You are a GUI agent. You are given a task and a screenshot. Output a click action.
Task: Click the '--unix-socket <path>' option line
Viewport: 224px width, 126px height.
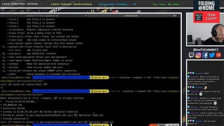[x=45, y=43]
